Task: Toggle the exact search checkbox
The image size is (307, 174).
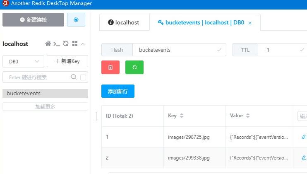Action: (x=83, y=77)
